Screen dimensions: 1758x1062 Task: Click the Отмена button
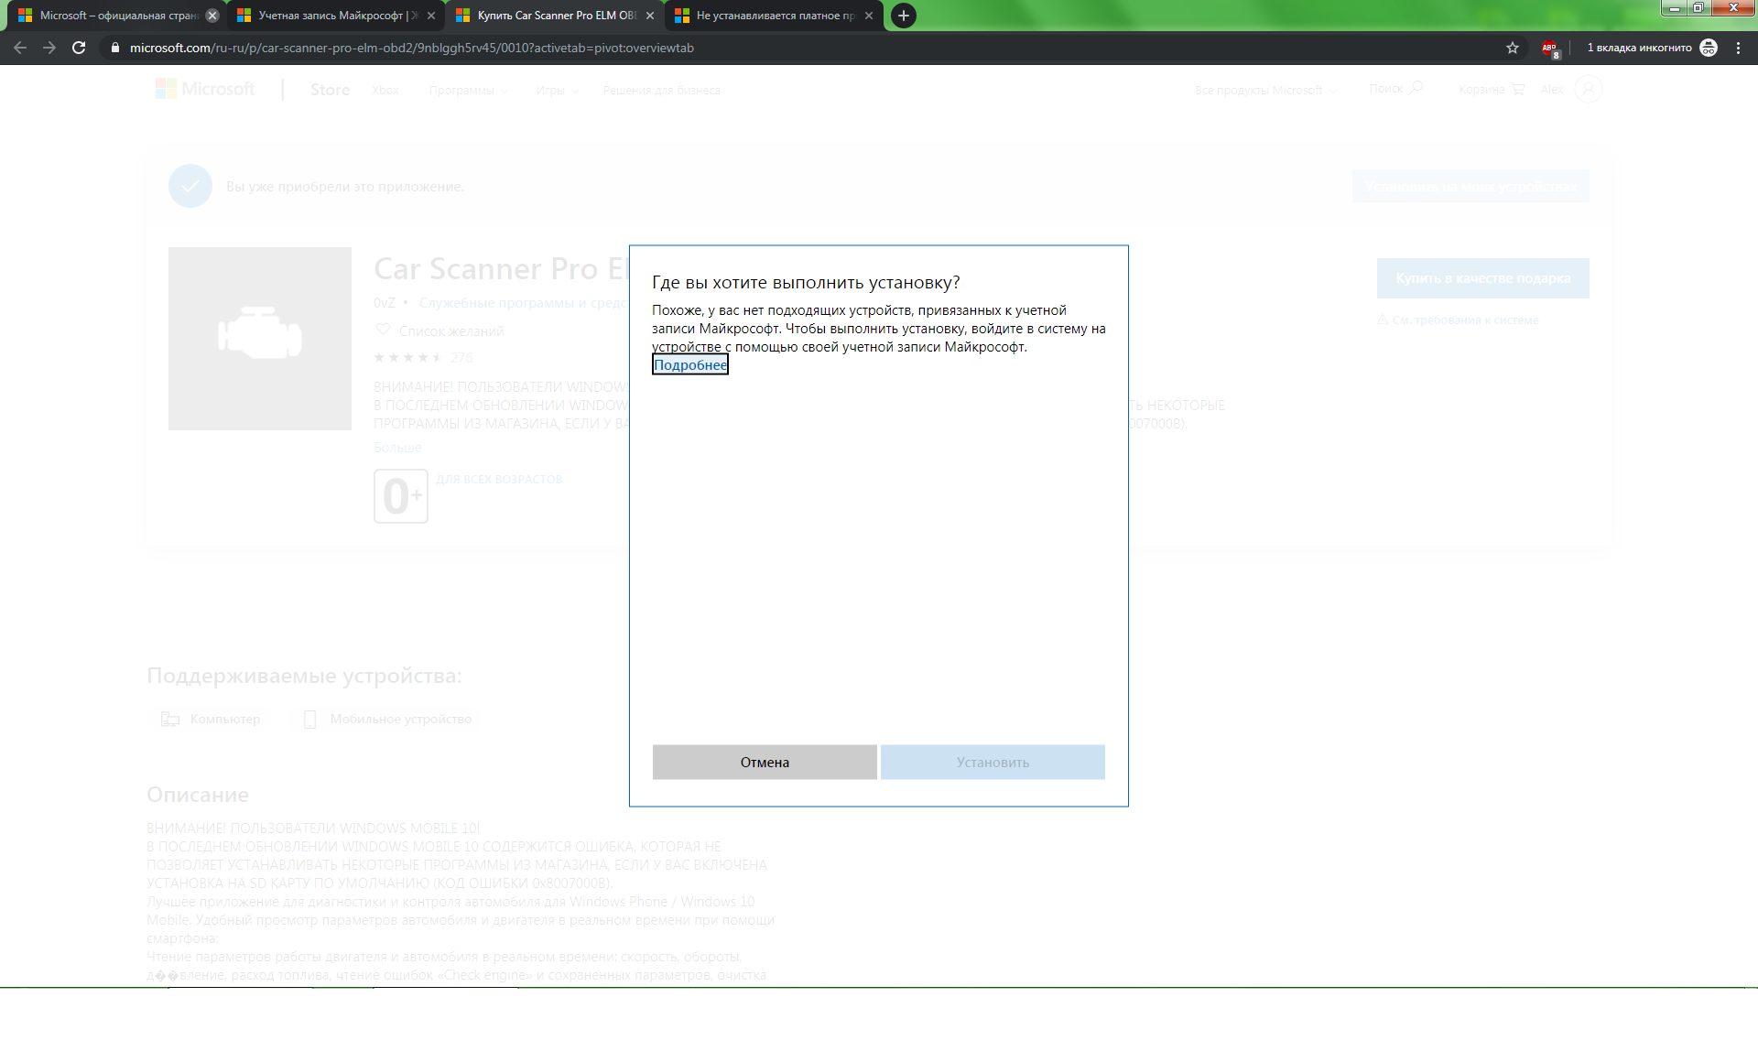click(765, 762)
